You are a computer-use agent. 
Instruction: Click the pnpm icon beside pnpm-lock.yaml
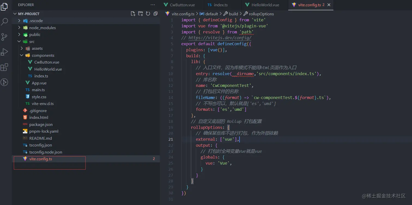coord(25,131)
